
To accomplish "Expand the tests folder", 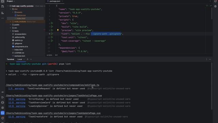I will pos(11,31).
